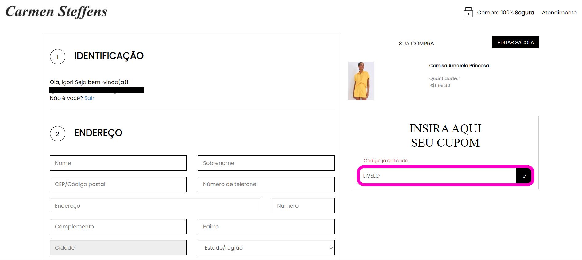Click the disabled Cidade field
Screen dimensions: 582x260
(118, 248)
